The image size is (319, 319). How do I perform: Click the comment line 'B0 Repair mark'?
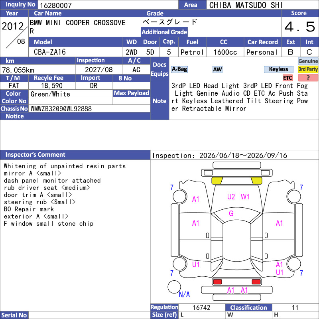point(29,209)
